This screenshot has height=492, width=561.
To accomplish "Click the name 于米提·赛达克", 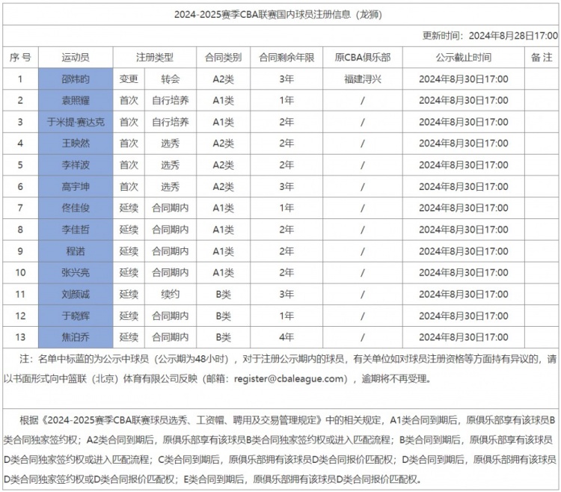I will coord(76,122).
